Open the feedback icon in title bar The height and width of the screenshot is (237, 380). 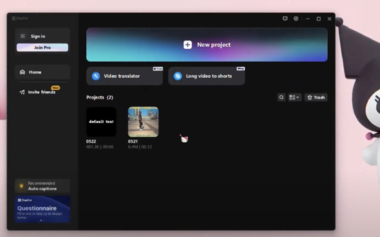pos(285,19)
